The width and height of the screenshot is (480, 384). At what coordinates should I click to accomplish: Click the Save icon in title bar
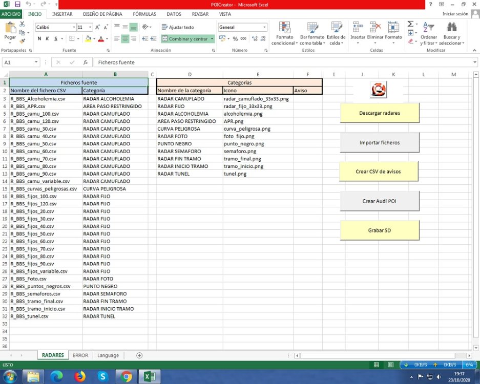17,4
